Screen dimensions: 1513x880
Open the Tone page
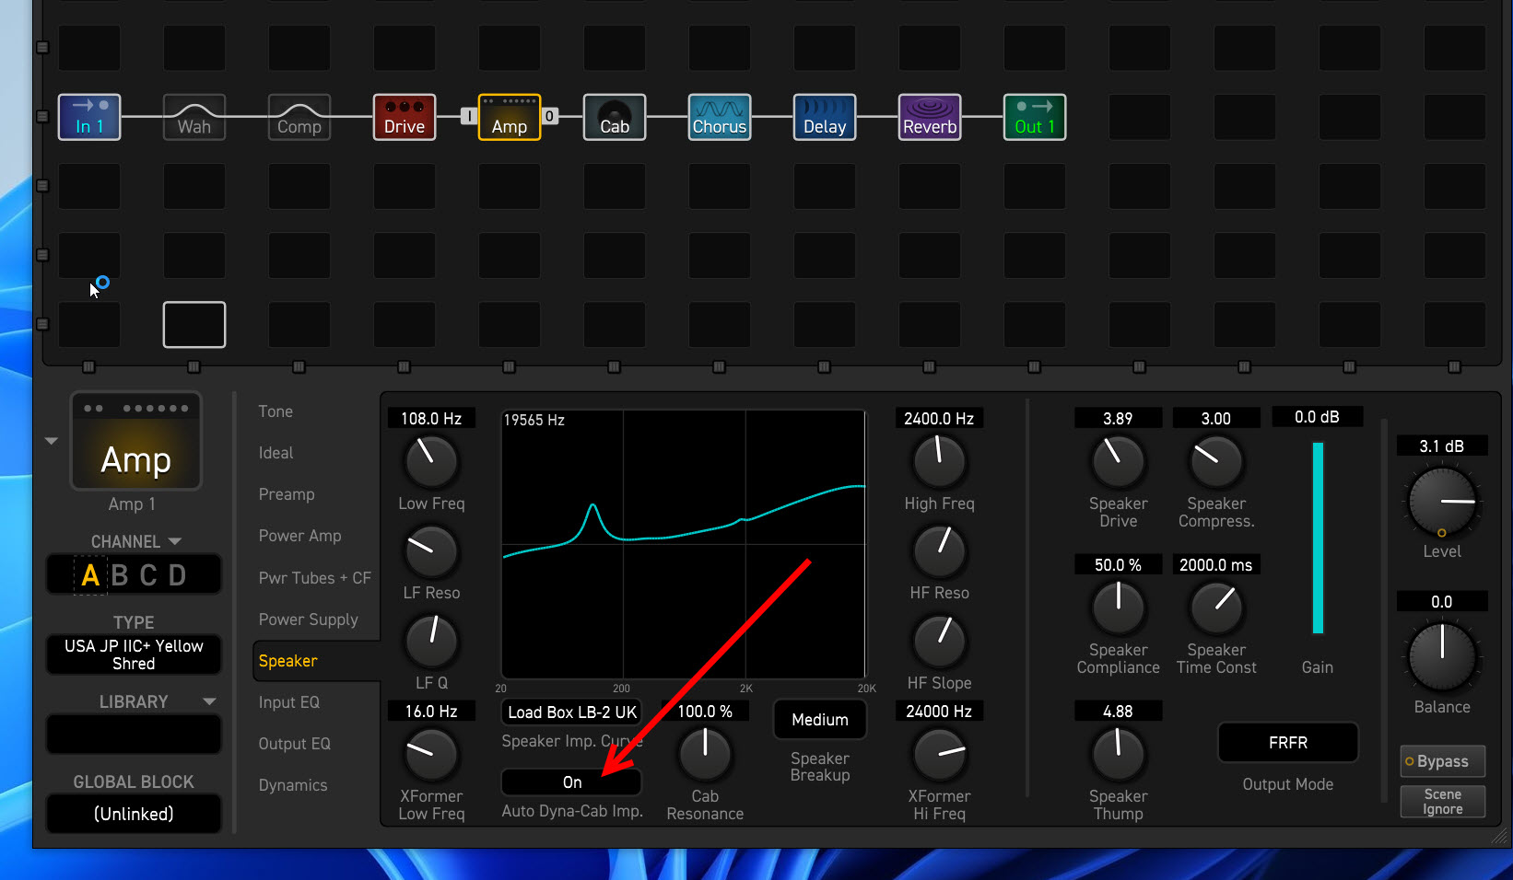click(276, 411)
